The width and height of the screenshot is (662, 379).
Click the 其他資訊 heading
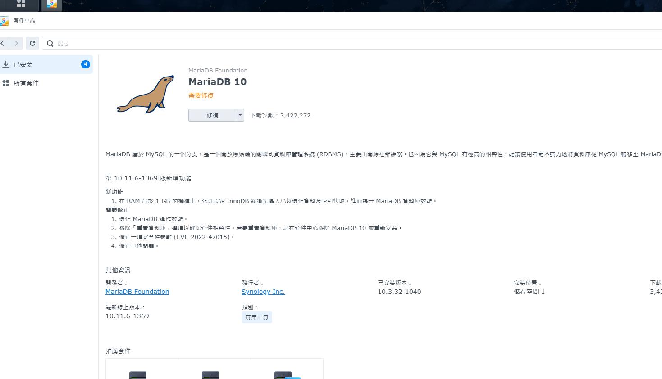coord(118,270)
